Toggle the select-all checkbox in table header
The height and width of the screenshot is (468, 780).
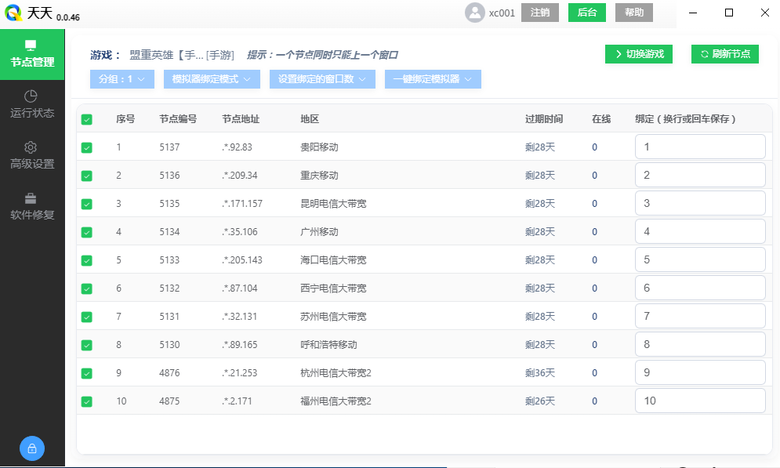point(87,119)
